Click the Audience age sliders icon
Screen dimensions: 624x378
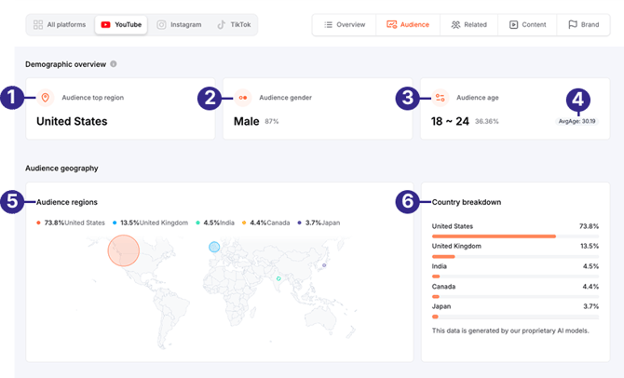pos(440,97)
